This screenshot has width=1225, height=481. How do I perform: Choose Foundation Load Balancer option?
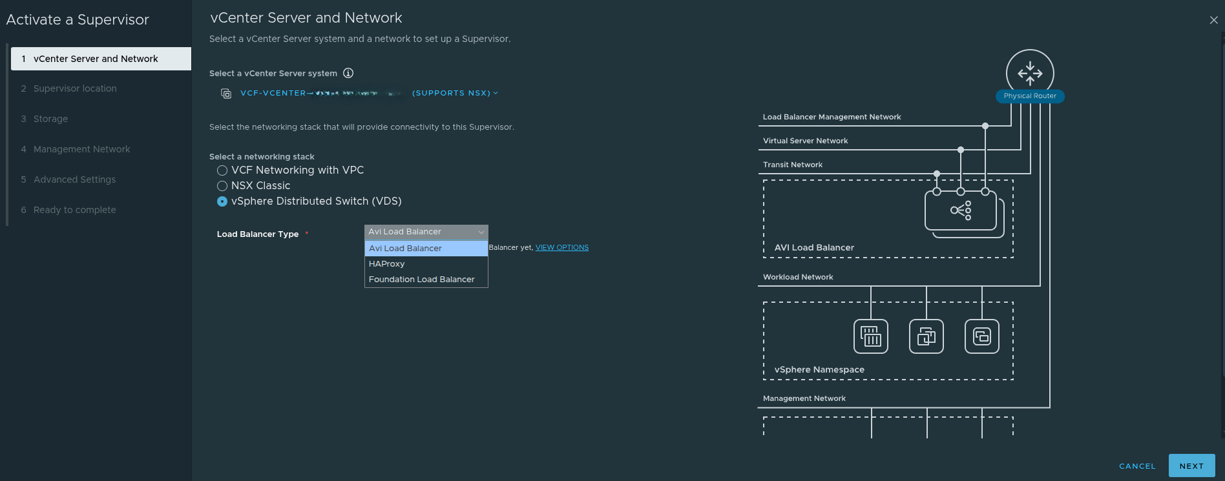pos(426,280)
